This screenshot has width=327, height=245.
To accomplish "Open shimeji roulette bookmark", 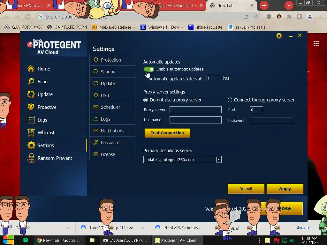I will click(205, 27).
